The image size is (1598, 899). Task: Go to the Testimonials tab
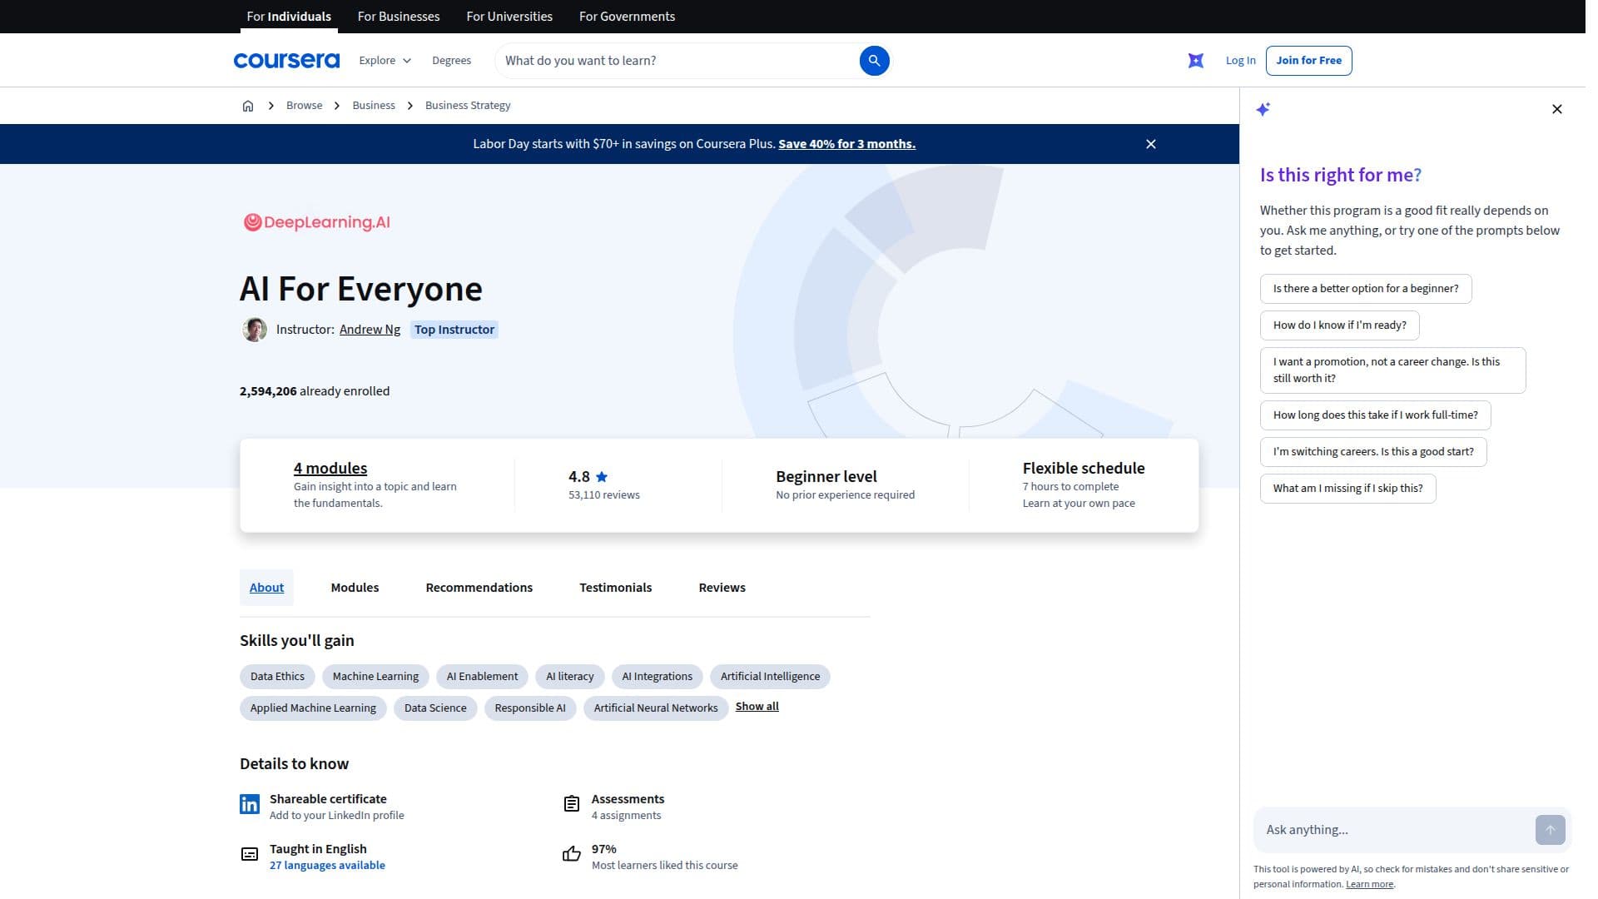pyautogui.click(x=616, y=588)
